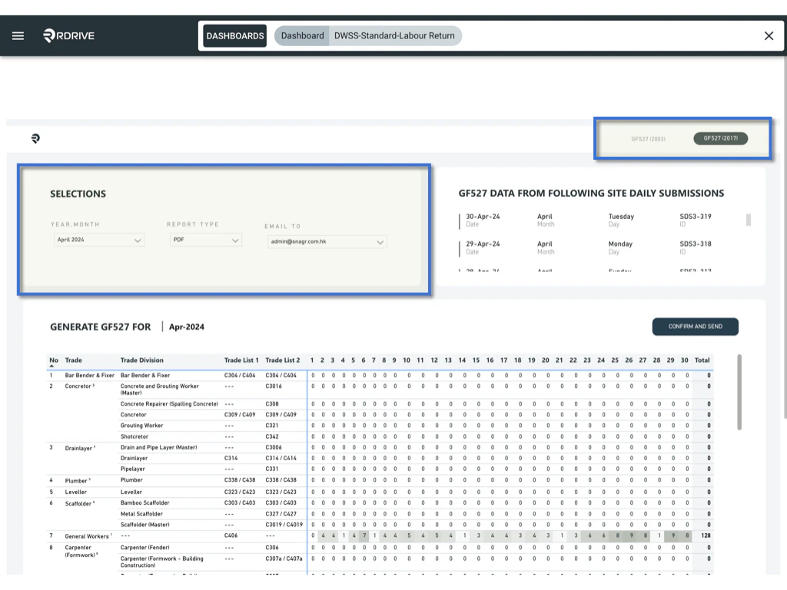
Task: Click the small RDrive icon below header
Action: [35, 138]
